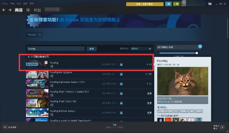Go forward with the right arrow

click(10, 10)
